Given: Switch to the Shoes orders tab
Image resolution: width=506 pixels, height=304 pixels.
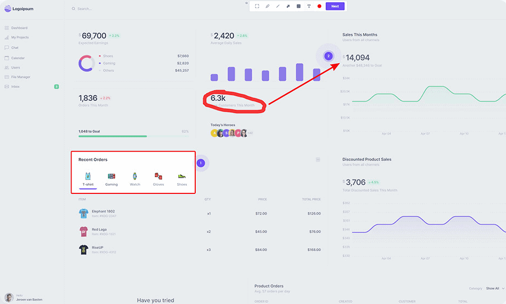Looking at the screenshot, I should click(x=182, y=179).
